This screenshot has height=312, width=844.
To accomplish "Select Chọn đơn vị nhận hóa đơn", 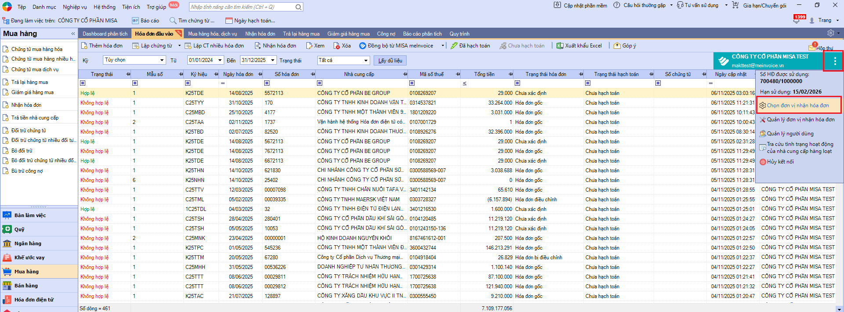I will pos(797,105).
